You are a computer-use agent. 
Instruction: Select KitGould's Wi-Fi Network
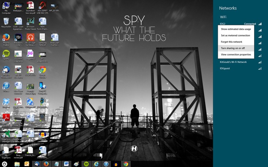241,62
